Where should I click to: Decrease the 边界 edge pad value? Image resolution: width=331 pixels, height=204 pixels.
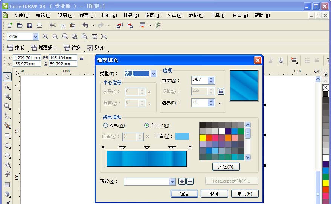(x=211, y=104)
